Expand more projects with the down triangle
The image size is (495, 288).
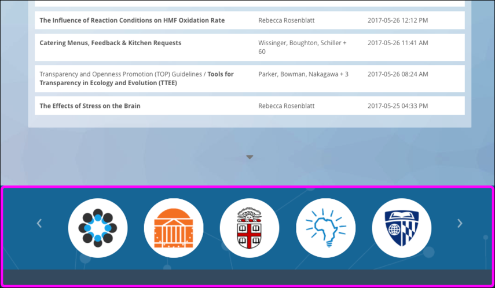pyautogui.click(x=250, y=157)
